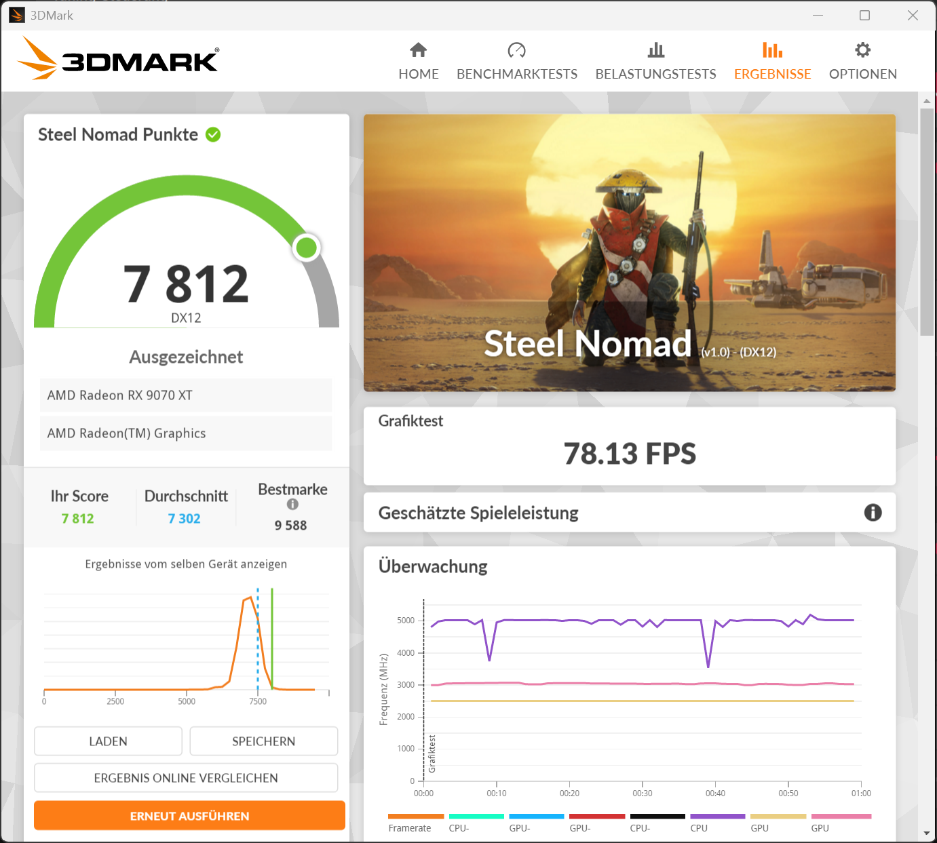The height and width of the screenshot is (843, 937).
Task: Click the Steel Nomad benchmark thumbnail image
Action: 630,253
